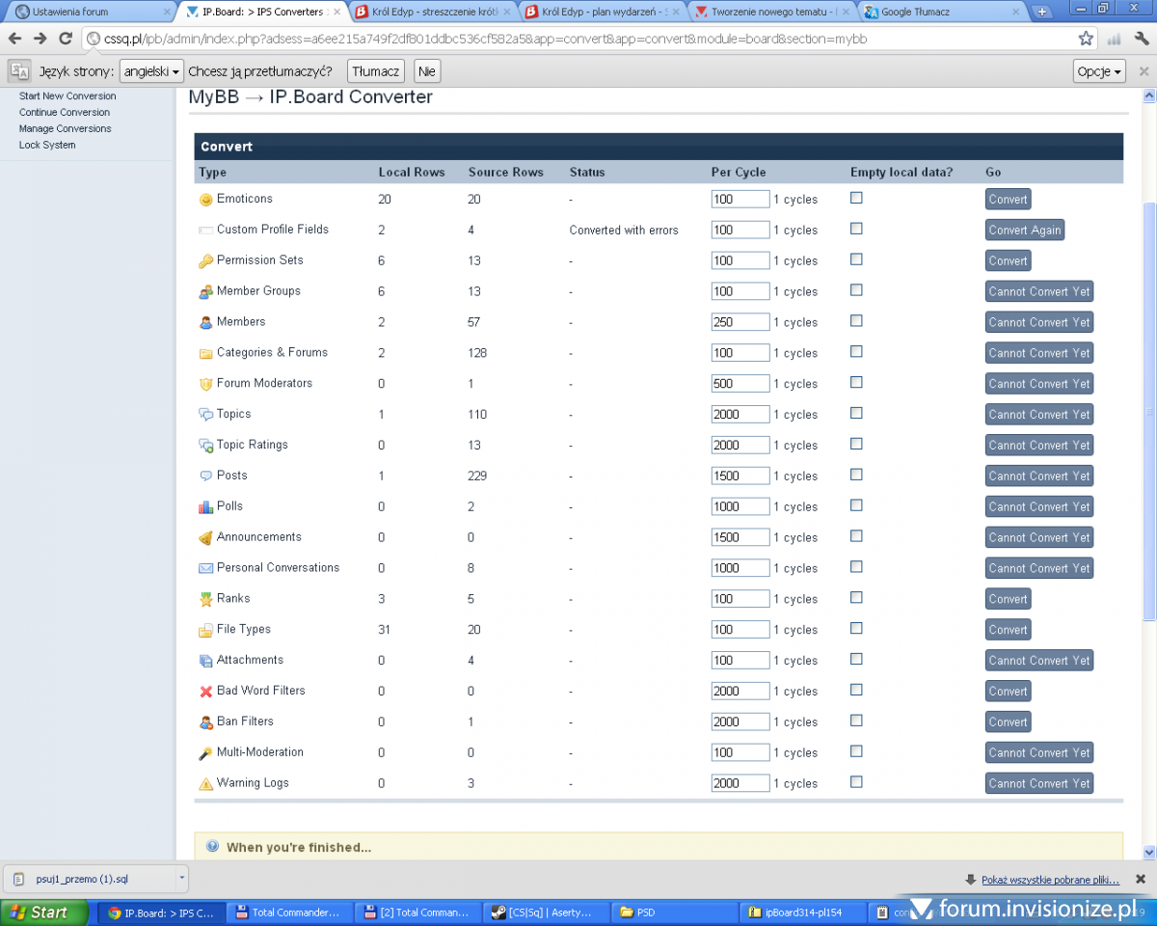Bookmark page with the star icon
The width and height of the screenshot is (1157, 926).
pos(1086,39)
